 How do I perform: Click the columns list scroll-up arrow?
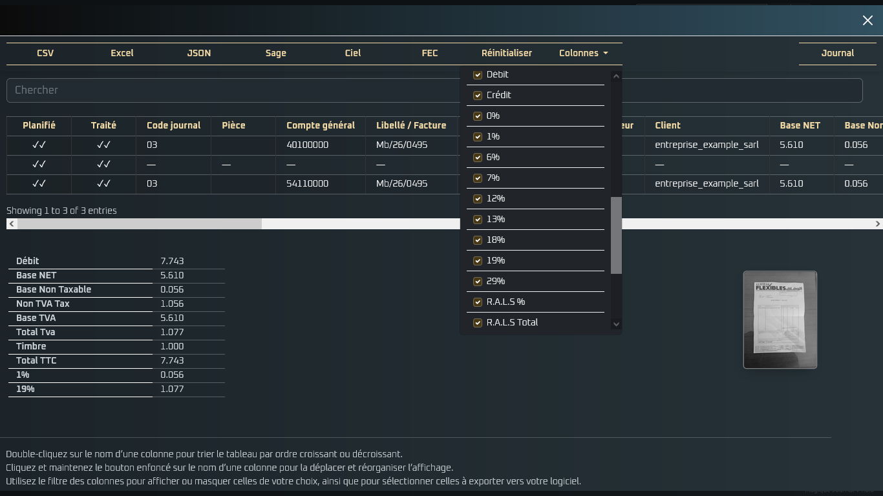coord(616,76)
